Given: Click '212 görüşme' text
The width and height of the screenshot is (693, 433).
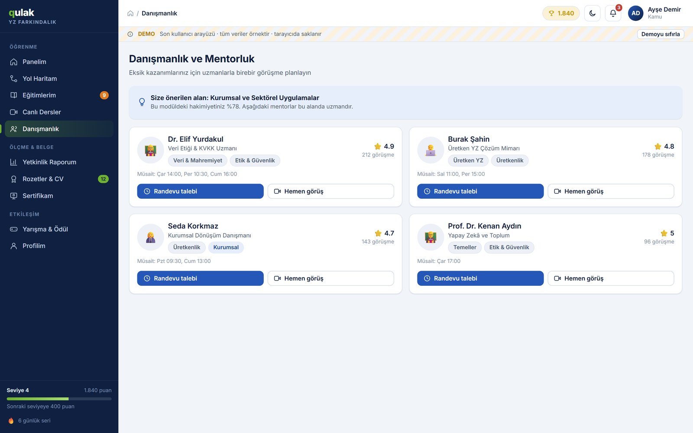Looking at the screenshot, I should (378, 155).
